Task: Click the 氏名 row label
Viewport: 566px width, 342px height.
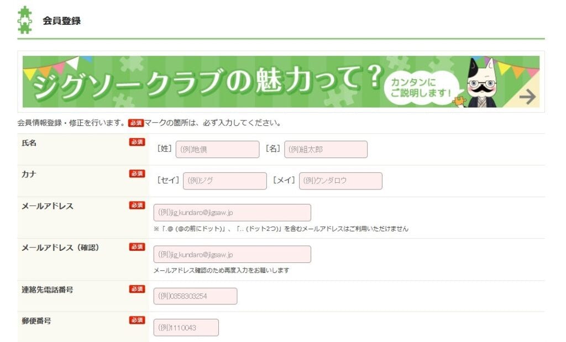Action: (29, 143)
